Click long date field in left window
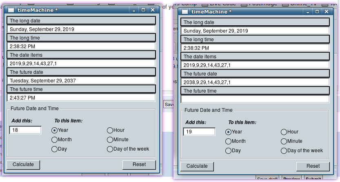Viewport: 340px width, 182px height. 81,29
